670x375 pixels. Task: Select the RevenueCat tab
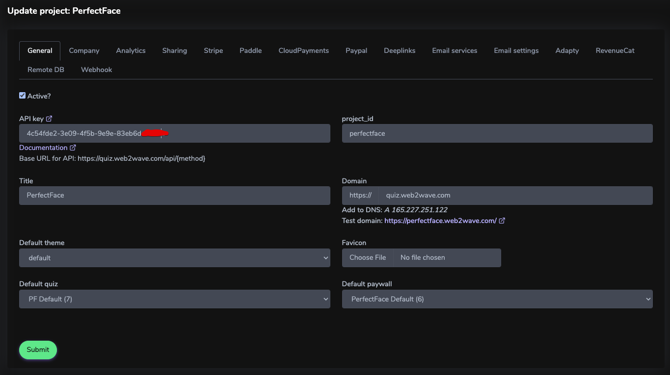click(615, 50)
